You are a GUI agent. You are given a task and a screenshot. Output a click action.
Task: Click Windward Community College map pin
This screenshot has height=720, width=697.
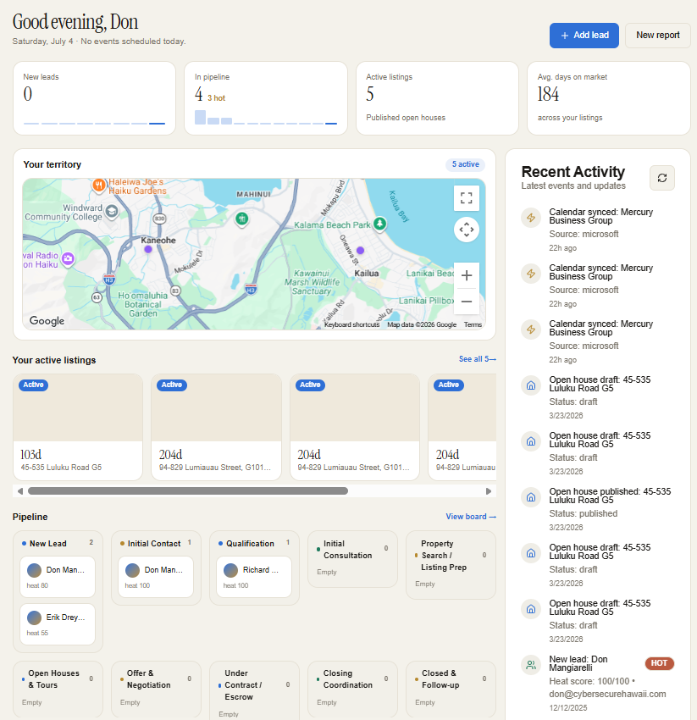(112, 212)
